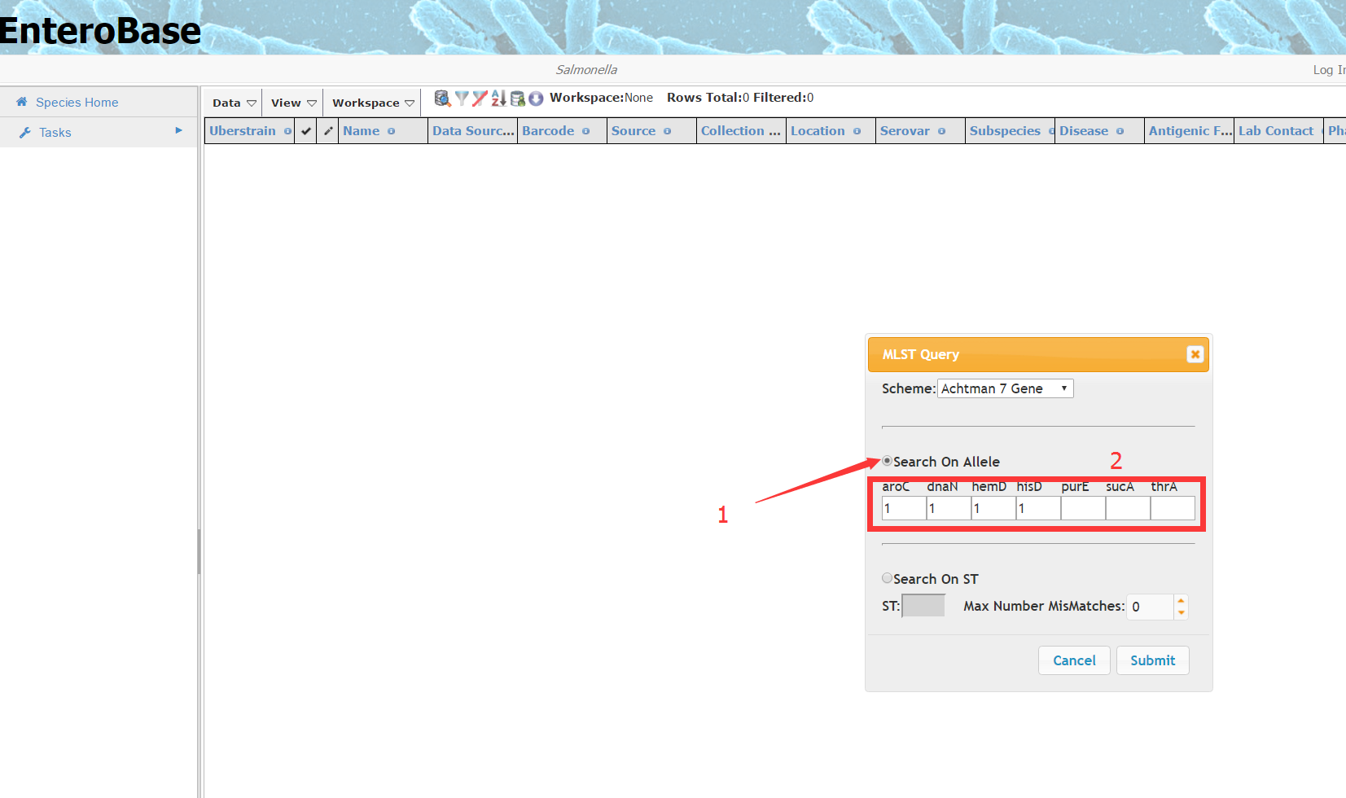Viewport: 1346px width, 798px height.
Task: Click info dot on Location column
Action: [x=857, y=131]
